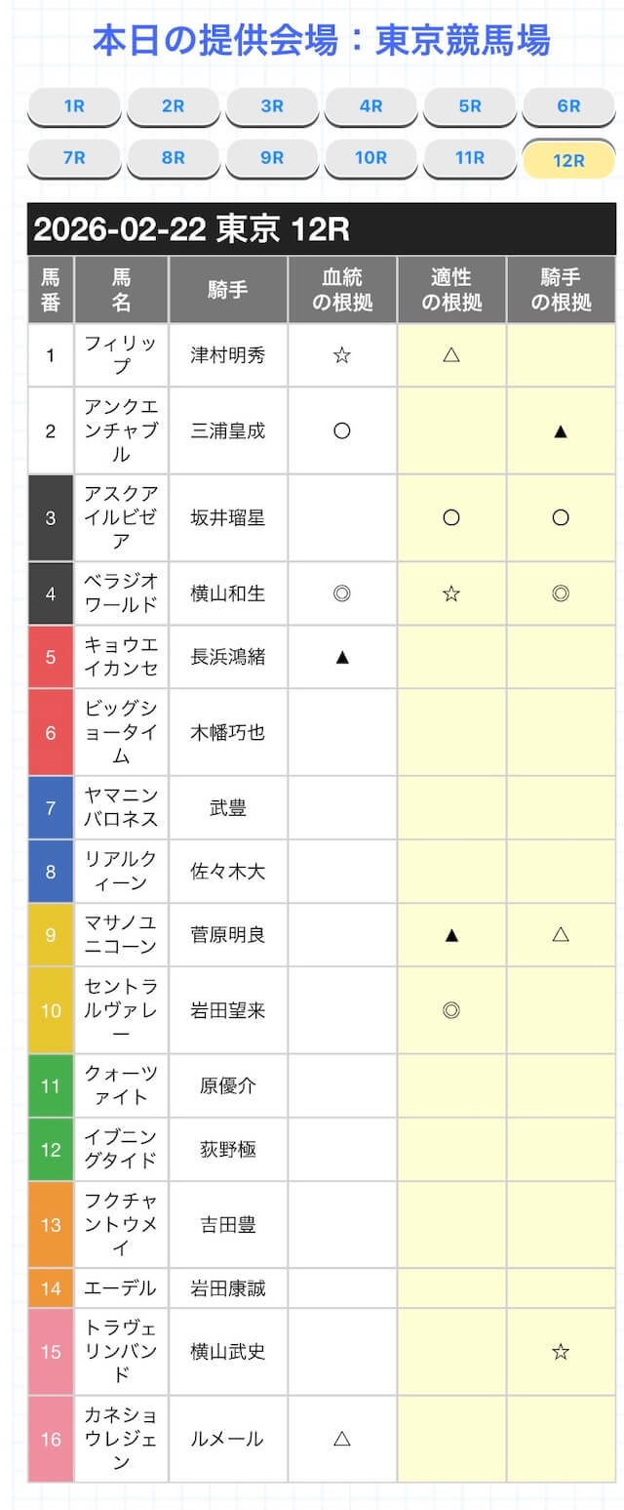Viewport: 624px width, 1510px height.
Task: Click the 2026-02-22 東京 12R title bar
Action: (x=322, y=229)
